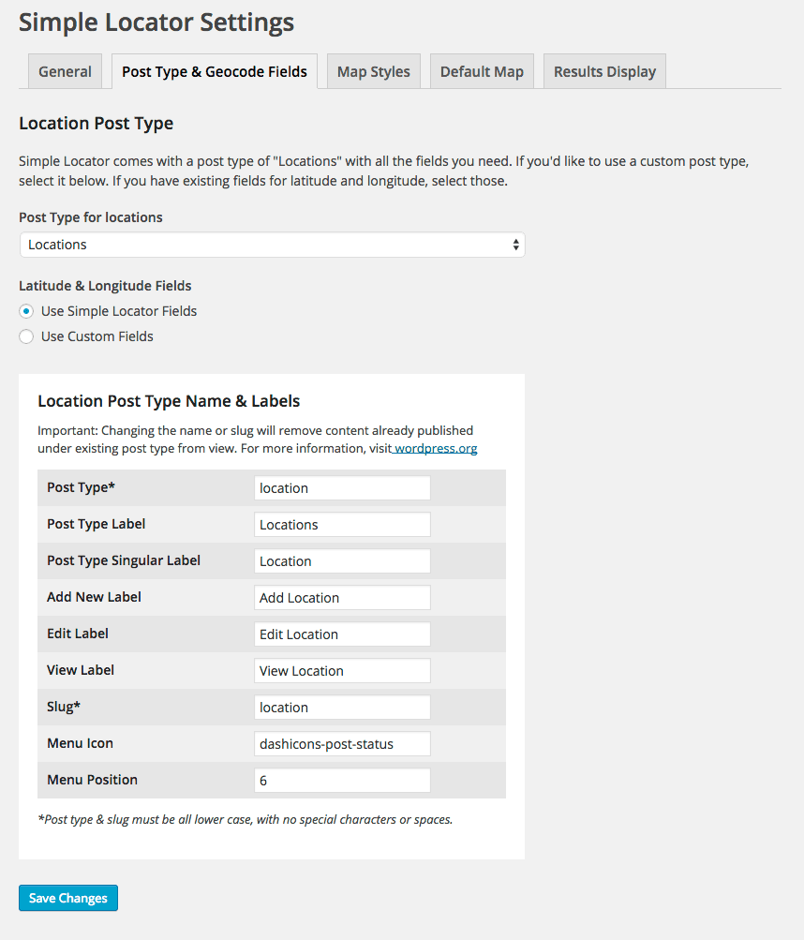804x940 pixels.
Task: Focus the View Label text field
Action: 342,671
